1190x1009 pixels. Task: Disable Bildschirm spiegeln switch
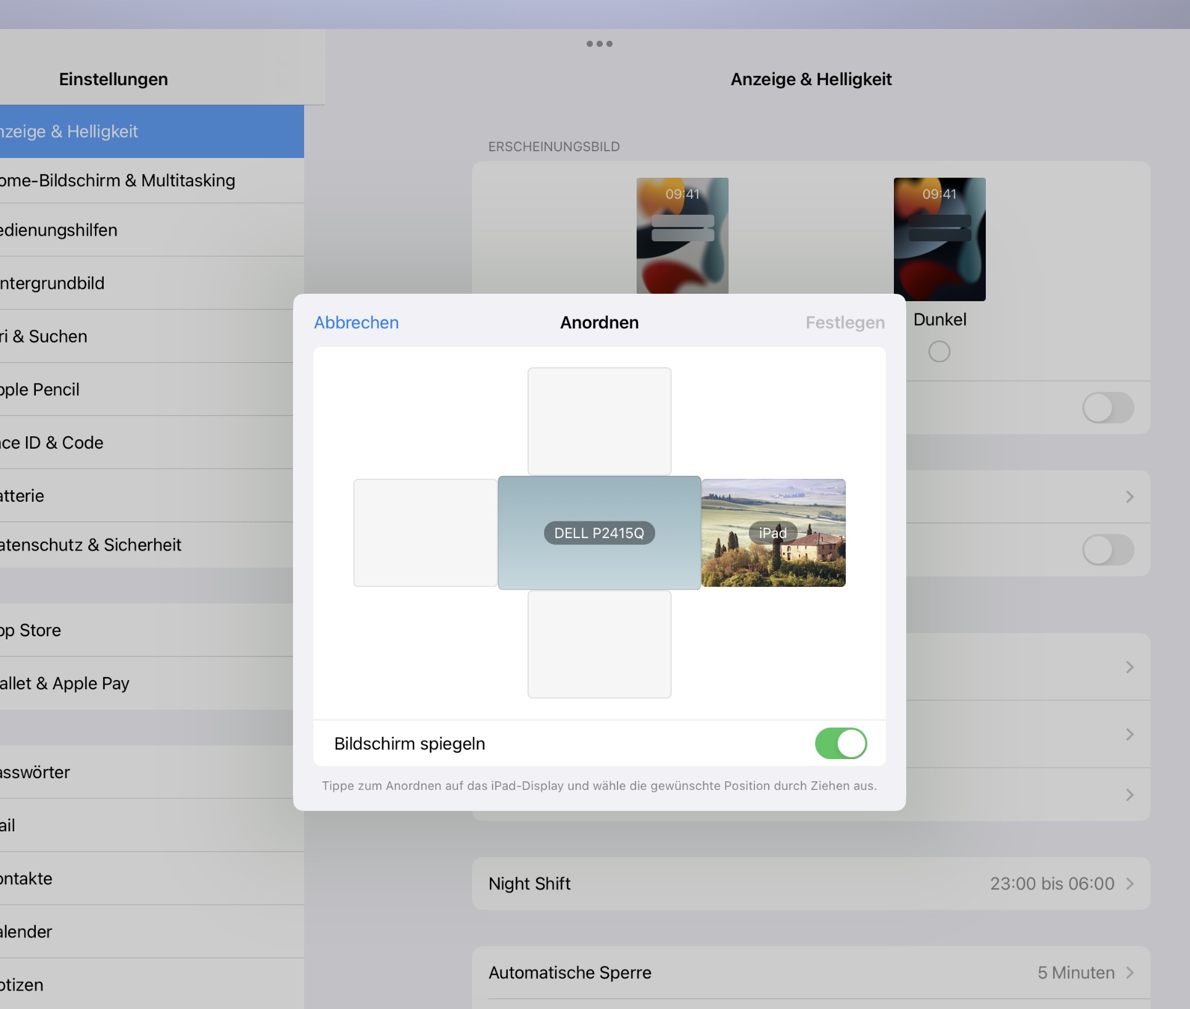click(x=840, y=743)
